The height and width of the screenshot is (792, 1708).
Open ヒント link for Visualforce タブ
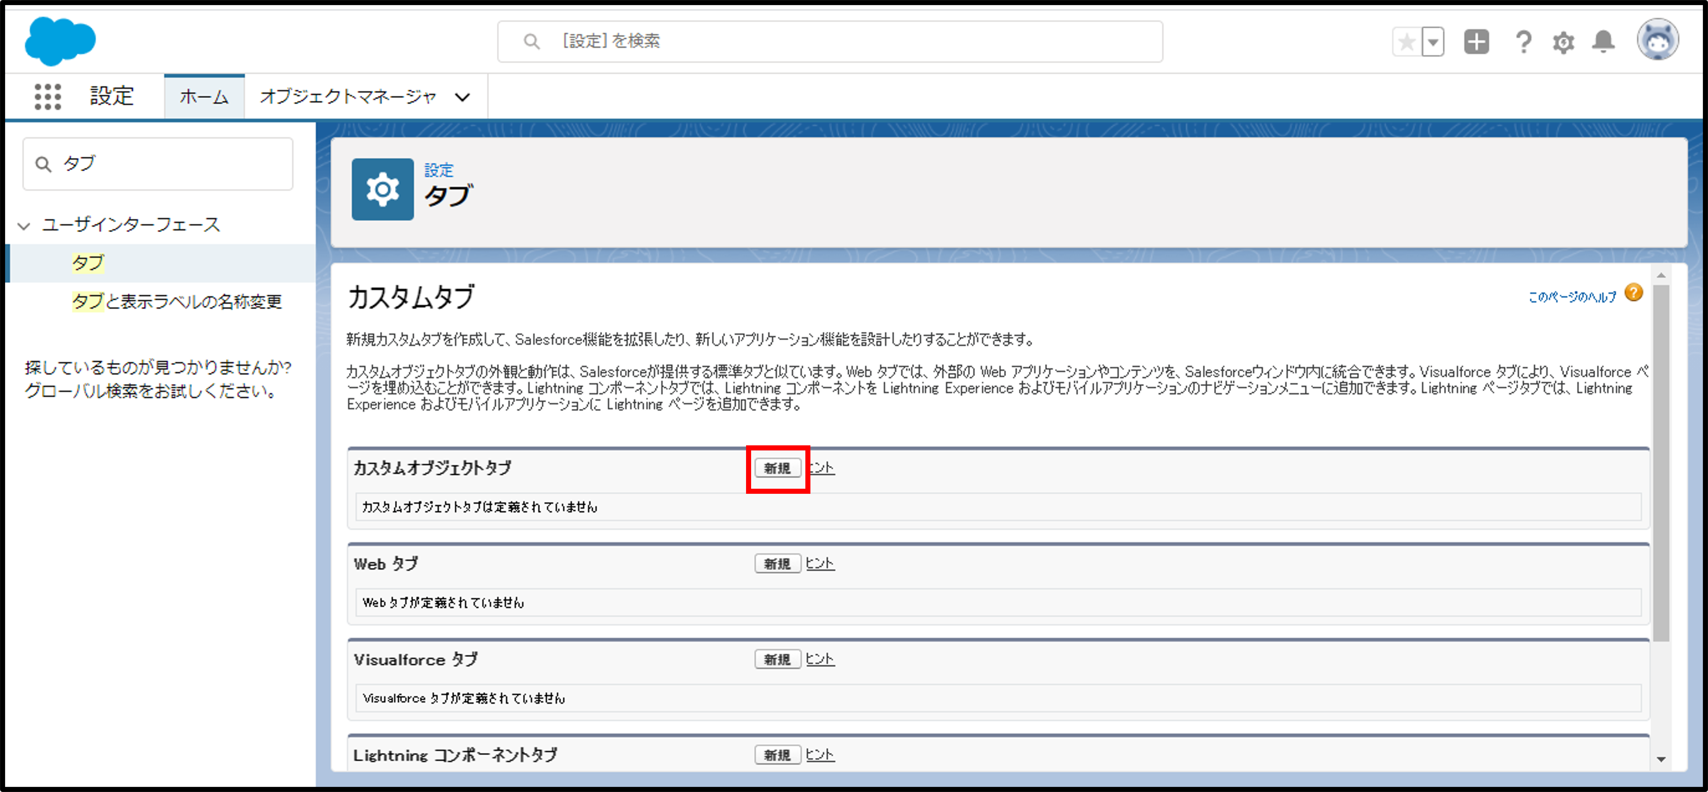point(819,659)
